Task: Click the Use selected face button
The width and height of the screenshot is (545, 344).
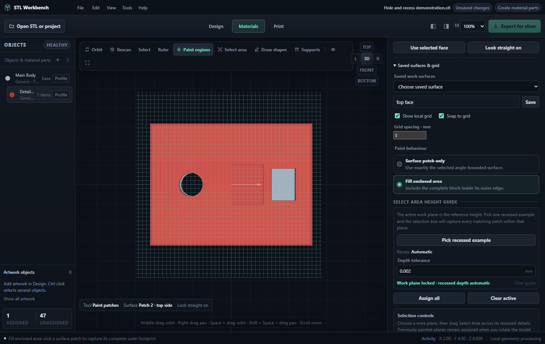Action: (x=429, y=48)
